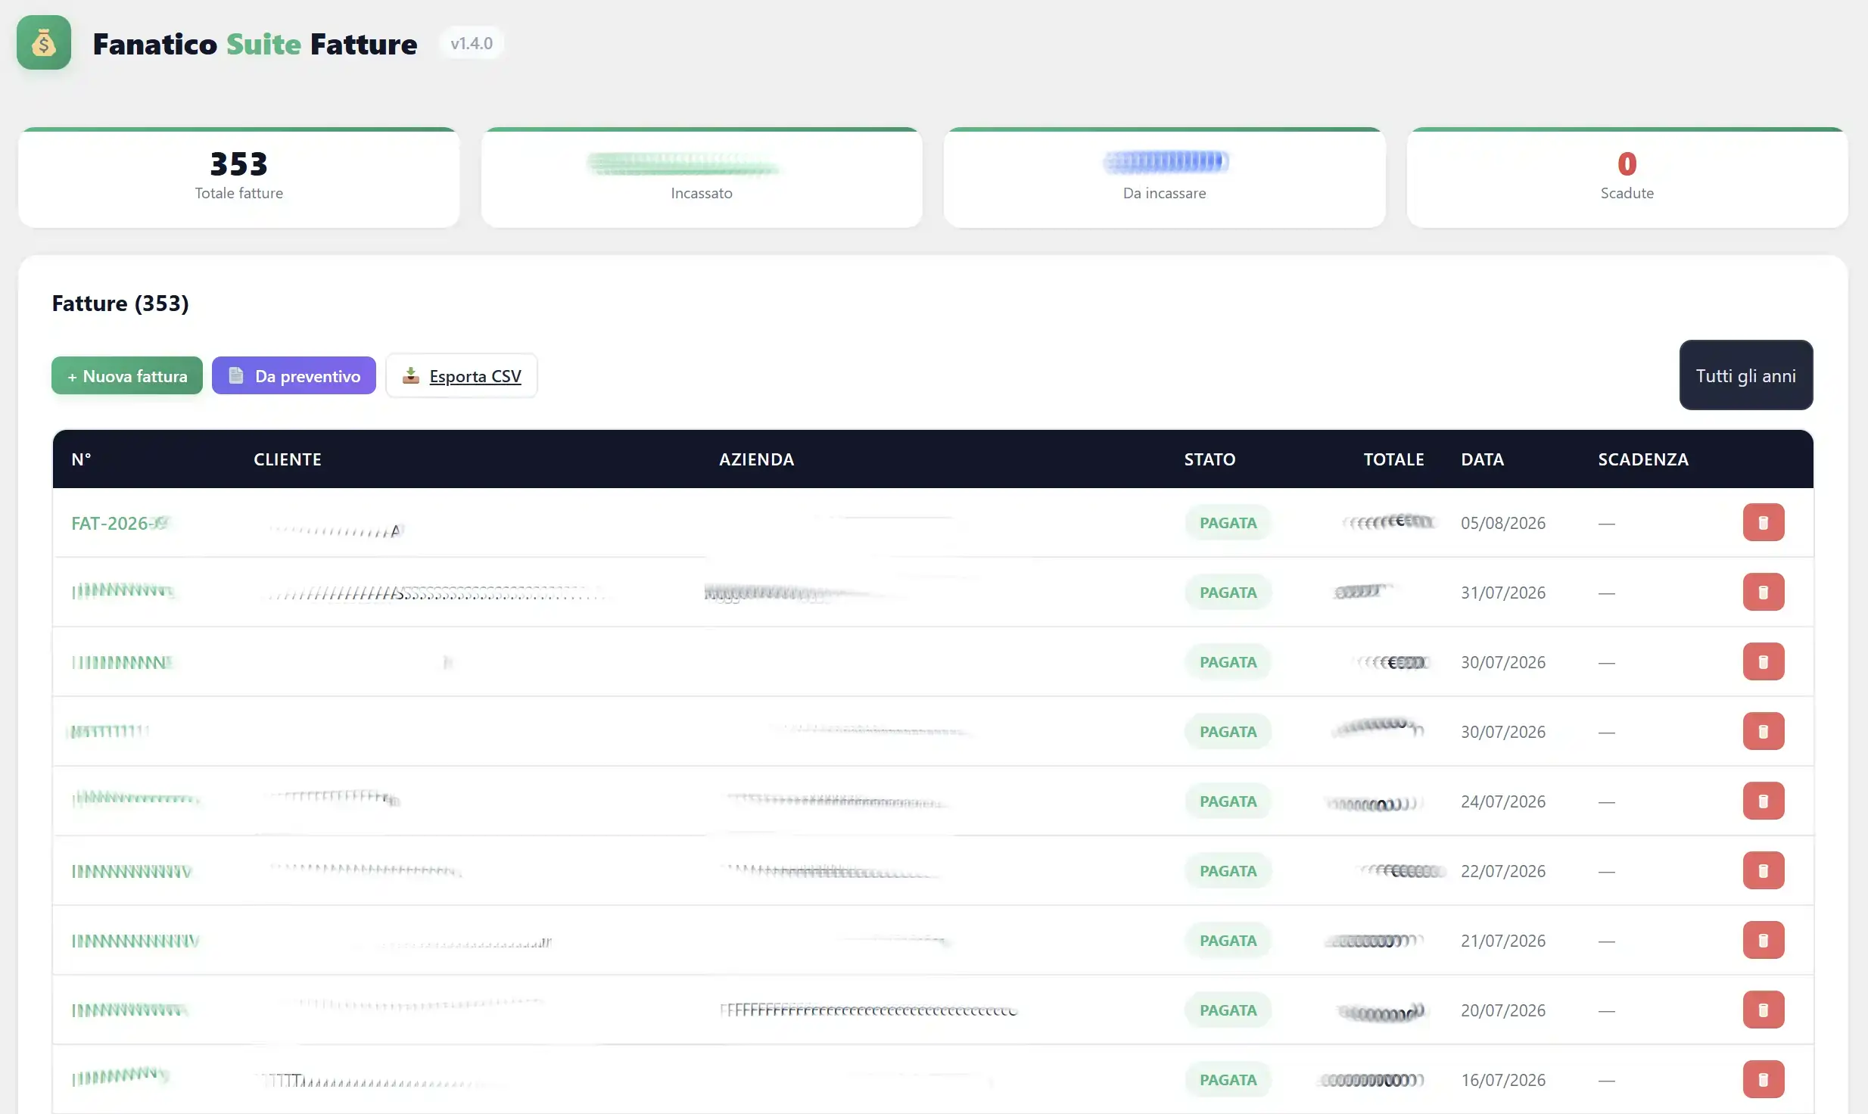
Task: Sort by the CLIENTE column header
Action: point(288,459)
